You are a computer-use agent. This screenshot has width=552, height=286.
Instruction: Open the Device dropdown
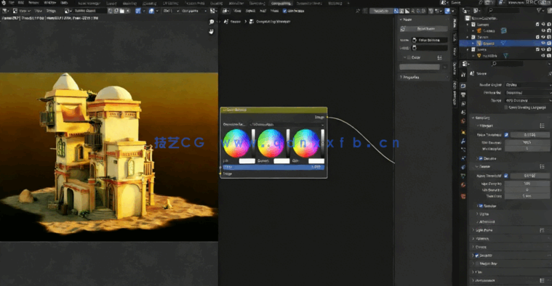click(x=528, y=100)
